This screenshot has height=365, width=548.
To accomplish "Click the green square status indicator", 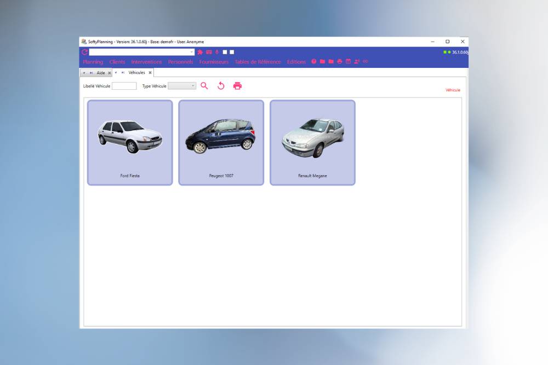I will click(445, 52).
